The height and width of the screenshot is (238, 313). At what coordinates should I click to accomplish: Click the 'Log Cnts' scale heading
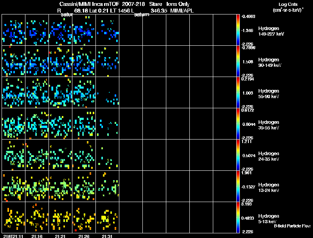coord(288,4)
